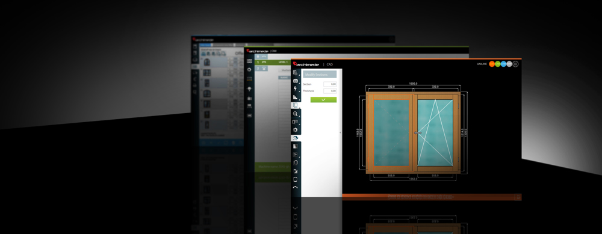Click the grey circular module button
This screenshot has width=602, height=234.
pos(509,64)
